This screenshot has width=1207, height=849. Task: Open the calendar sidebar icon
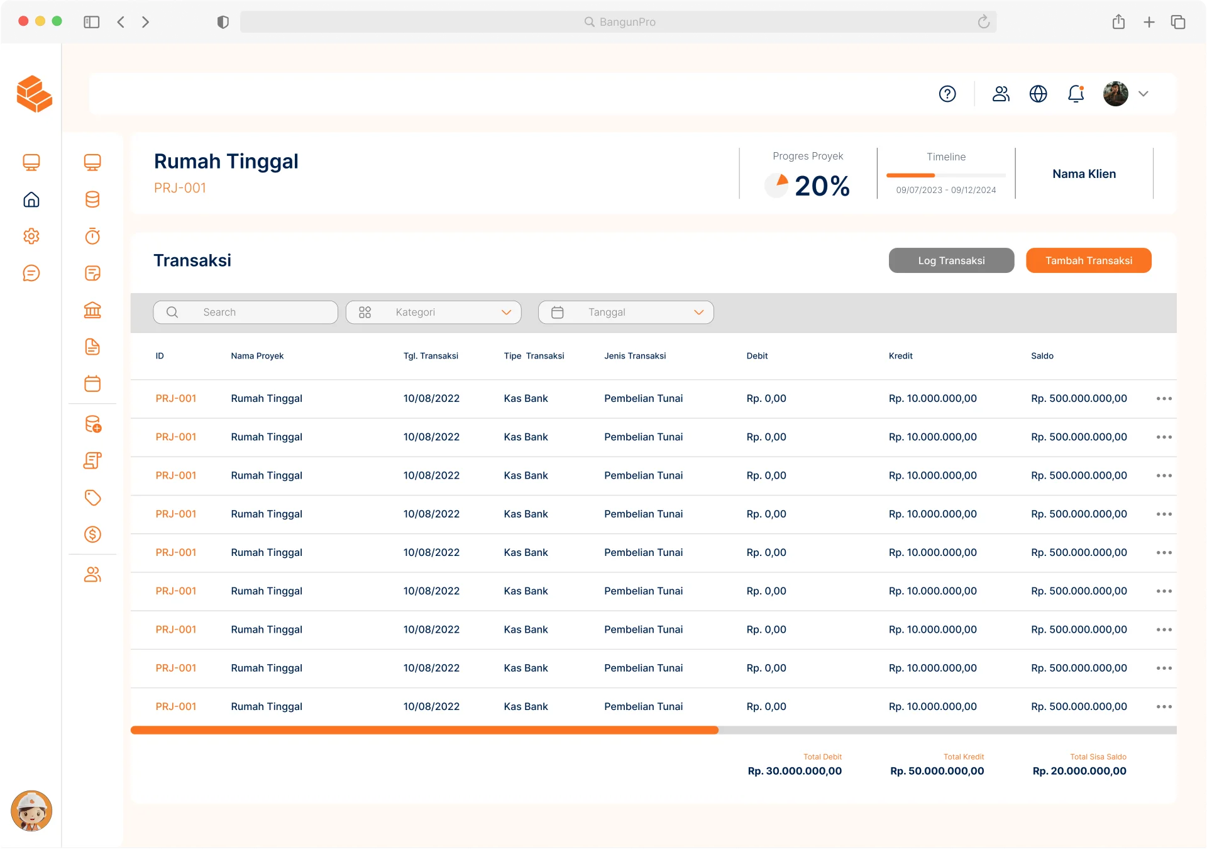point(92,384)
